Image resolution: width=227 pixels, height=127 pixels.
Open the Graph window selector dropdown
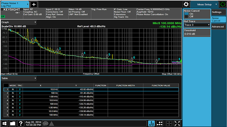point(19,22)
